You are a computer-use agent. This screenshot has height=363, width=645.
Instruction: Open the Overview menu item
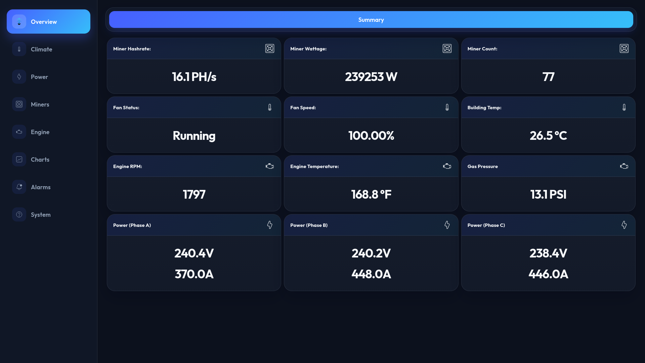pos(48,22)
